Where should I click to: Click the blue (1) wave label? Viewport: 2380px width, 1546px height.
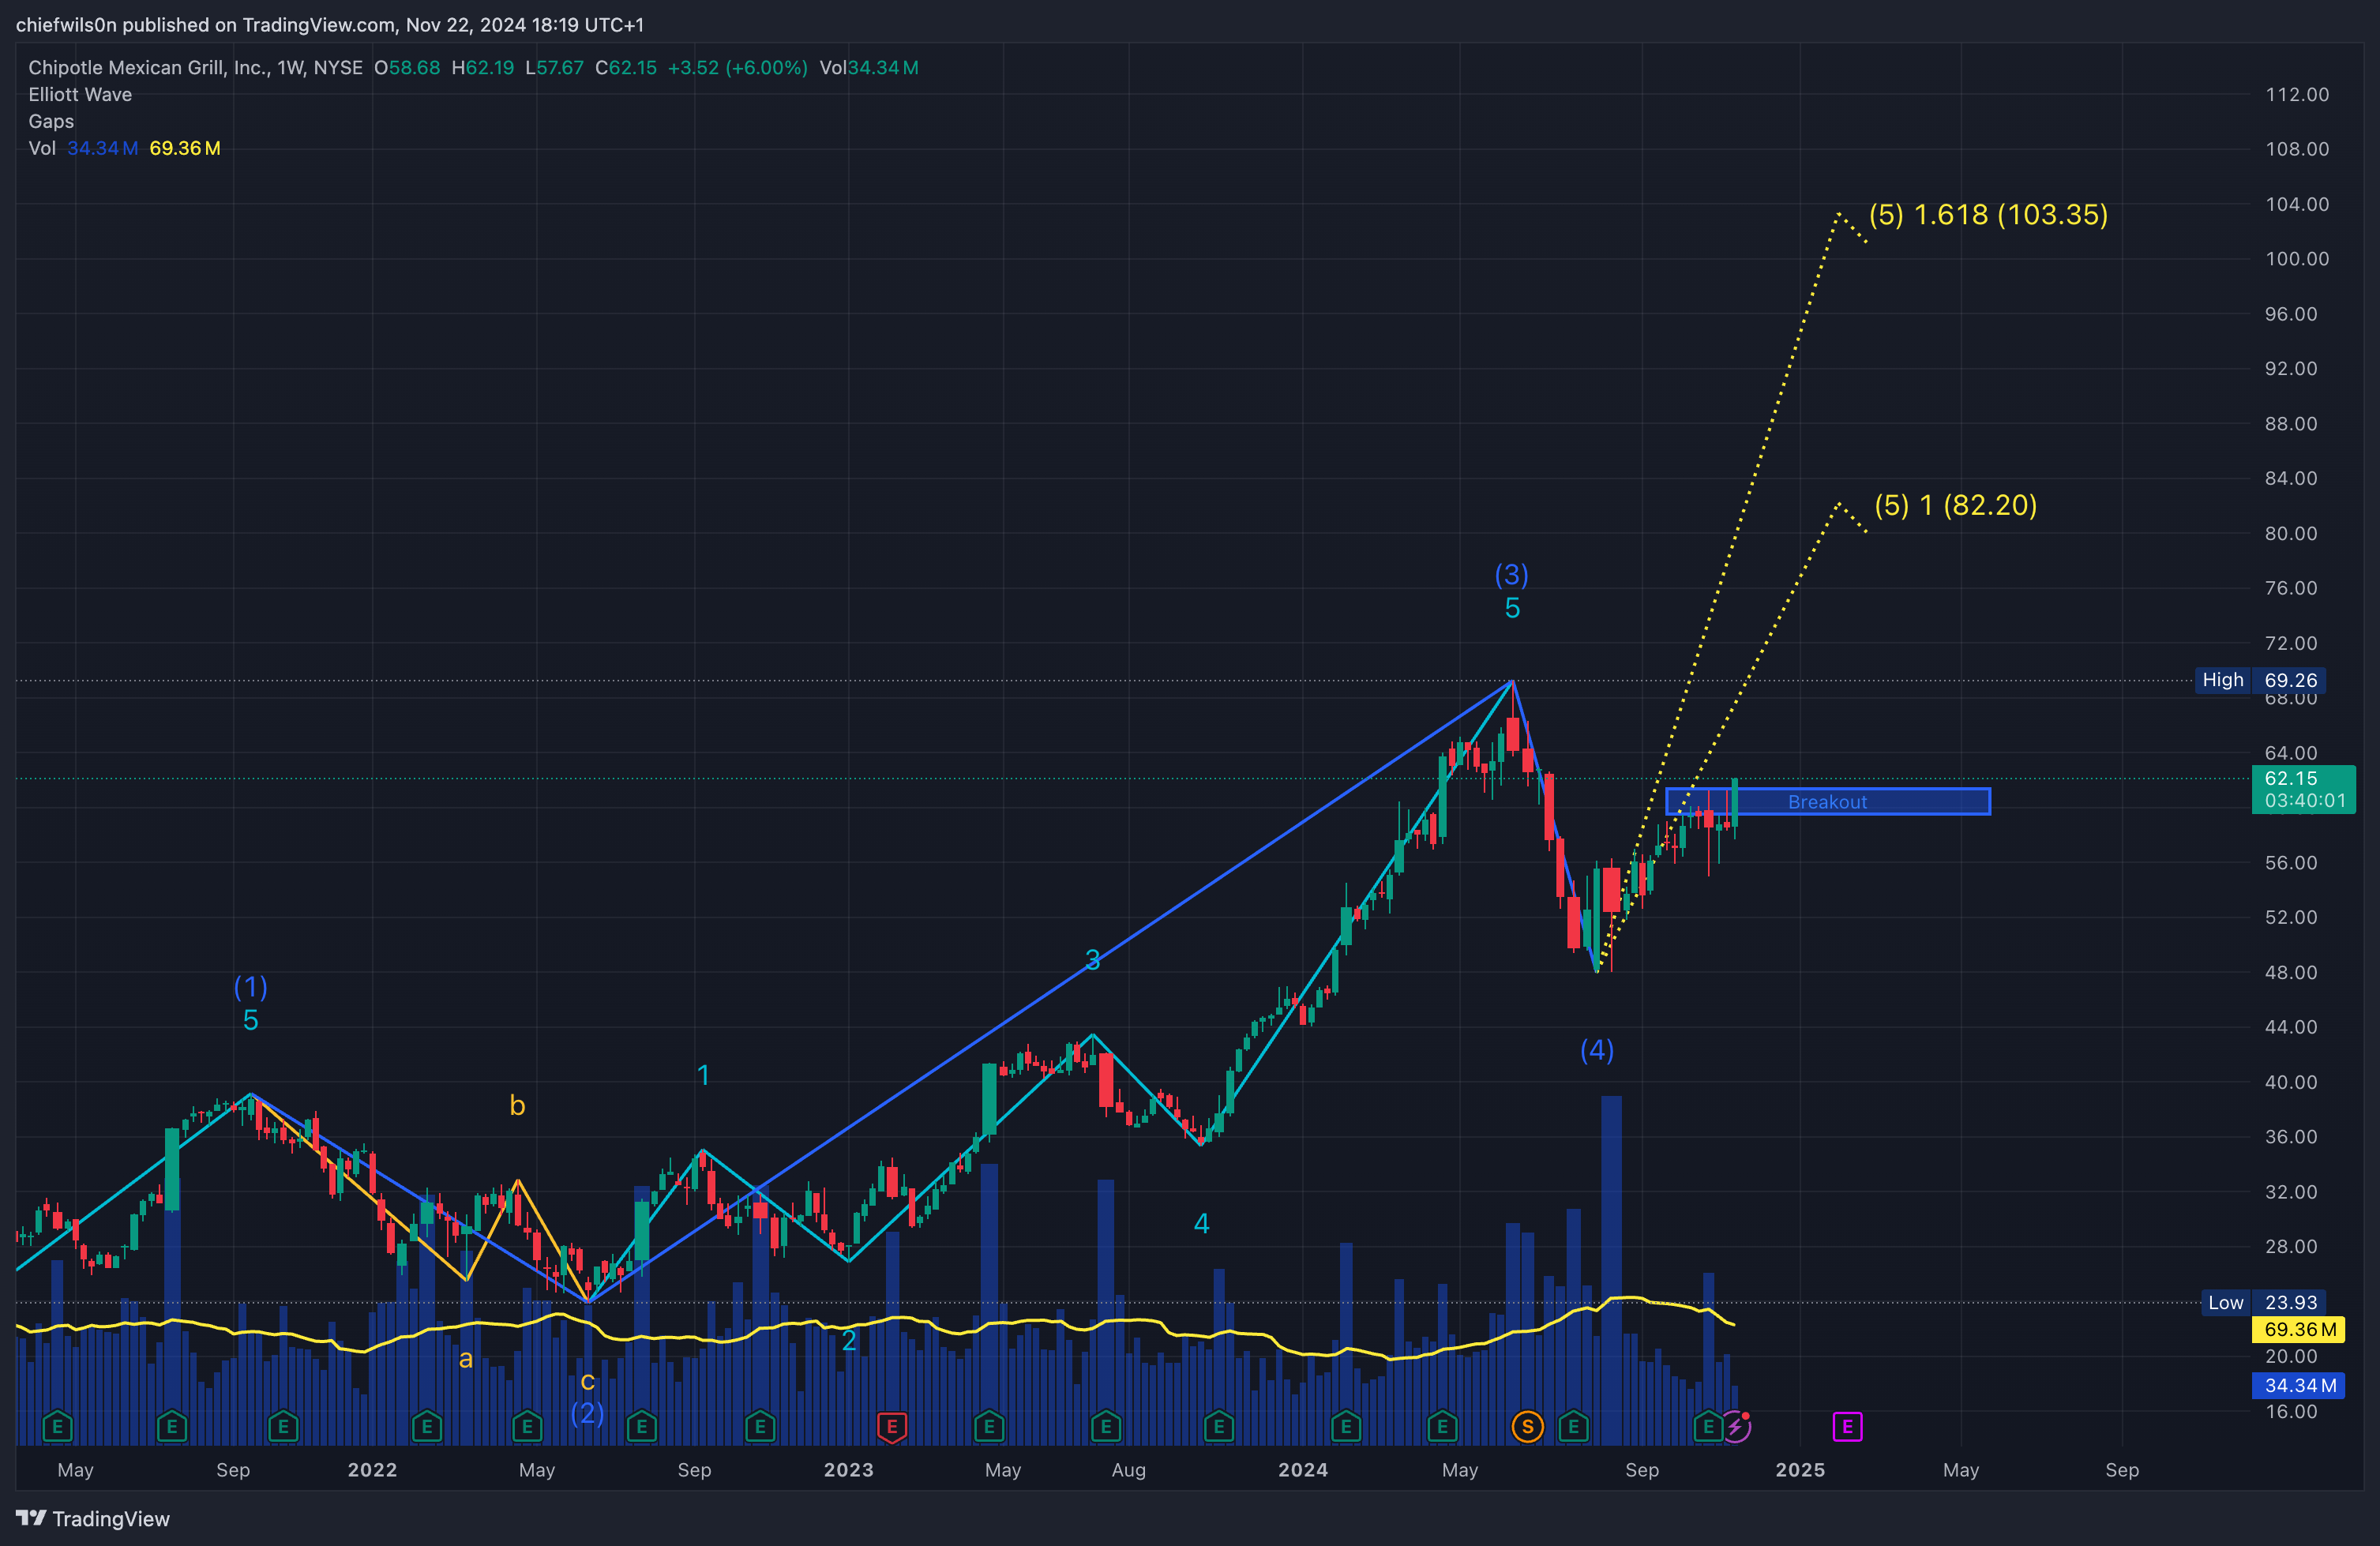[x=250, y=987]
